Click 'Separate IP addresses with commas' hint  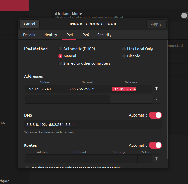pos(49,132)
